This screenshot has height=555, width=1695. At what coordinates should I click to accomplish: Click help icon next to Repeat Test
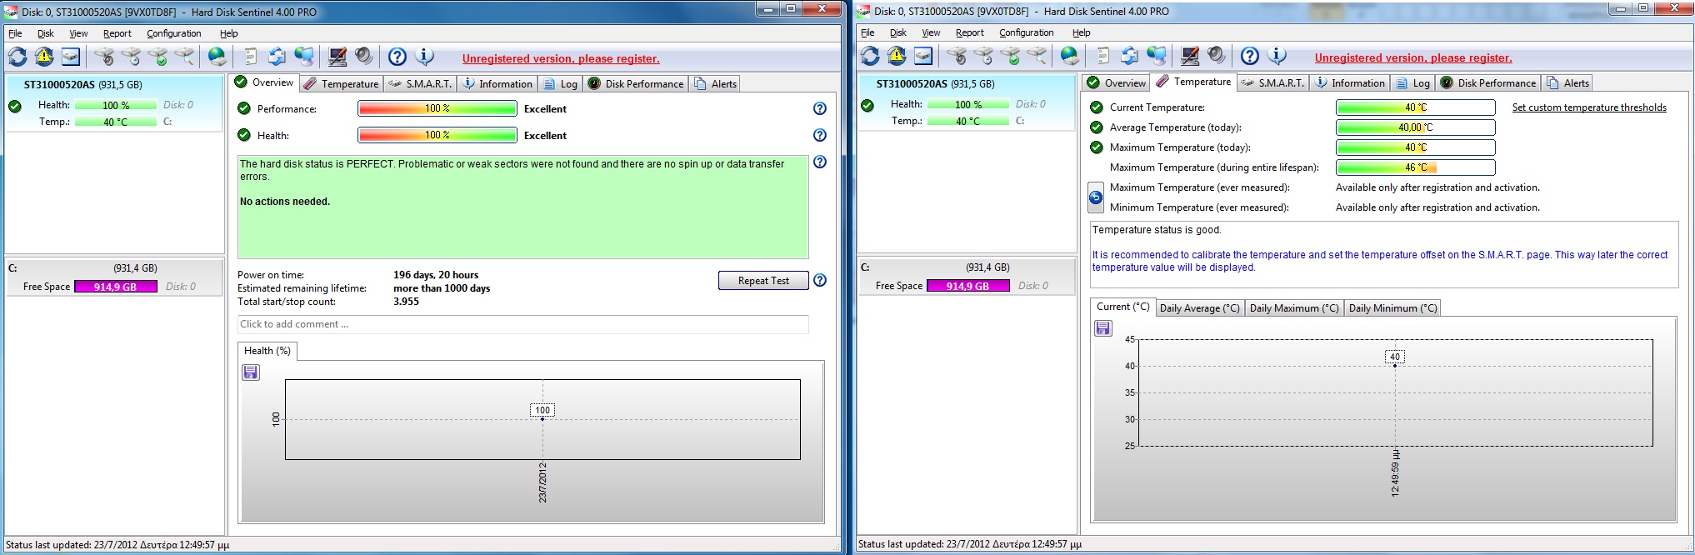(820, 280)
